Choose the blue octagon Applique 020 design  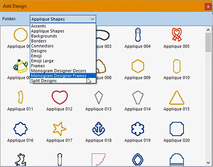point(177,129)
